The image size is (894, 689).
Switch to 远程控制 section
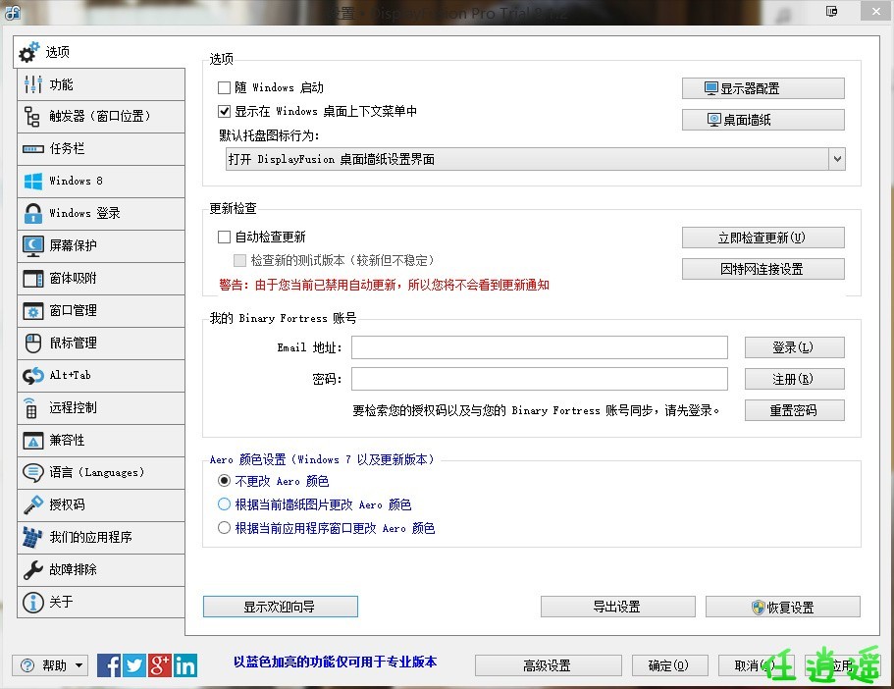101,408
